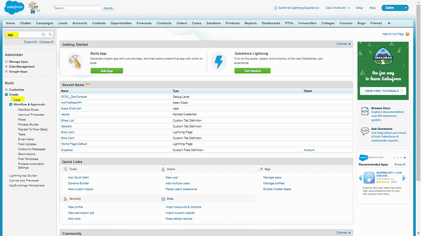This screenshot has height=236, width=421.
Task: Select Apps under Create in sidebar
Action: coord(17,100)
